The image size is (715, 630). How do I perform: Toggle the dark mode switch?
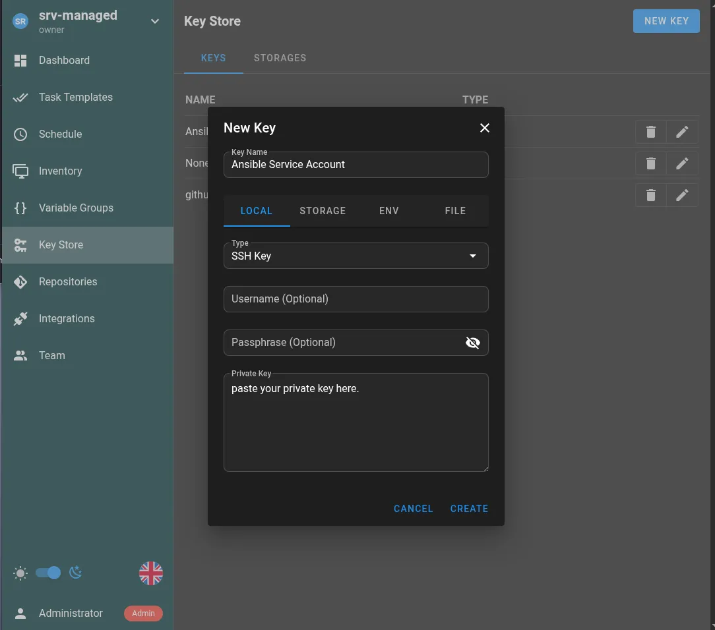click(47, 573)
